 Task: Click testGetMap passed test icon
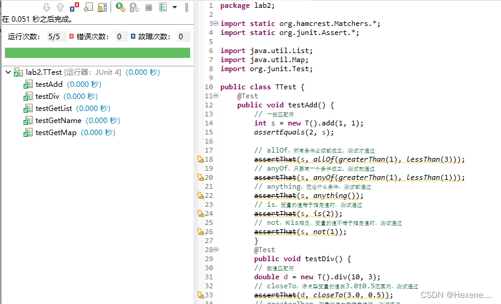[x=28, y=133]
